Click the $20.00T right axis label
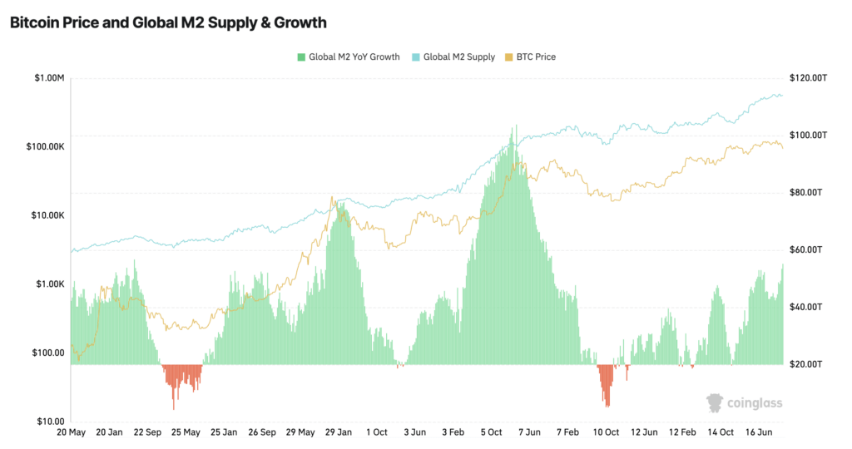 point(805,364)
